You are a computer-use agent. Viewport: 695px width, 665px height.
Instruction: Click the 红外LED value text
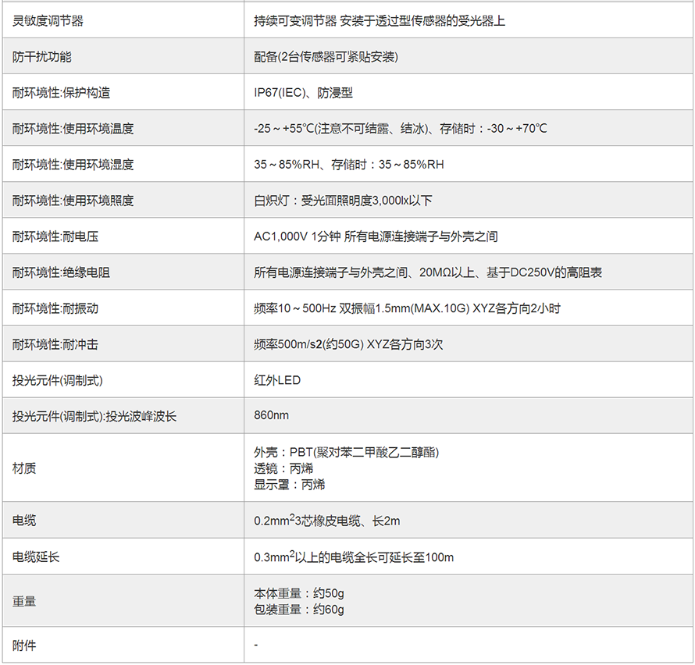click(x=277, y=380)
